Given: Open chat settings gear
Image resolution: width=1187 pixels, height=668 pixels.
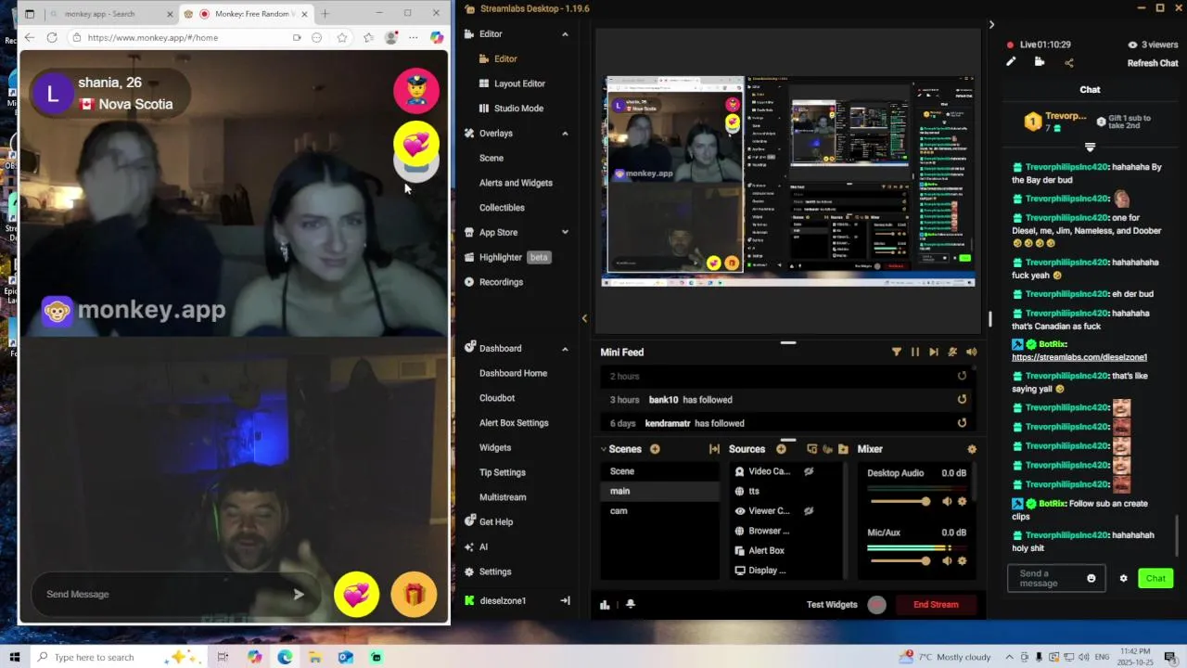Looking at the screenshot, I should (1123, 578).
